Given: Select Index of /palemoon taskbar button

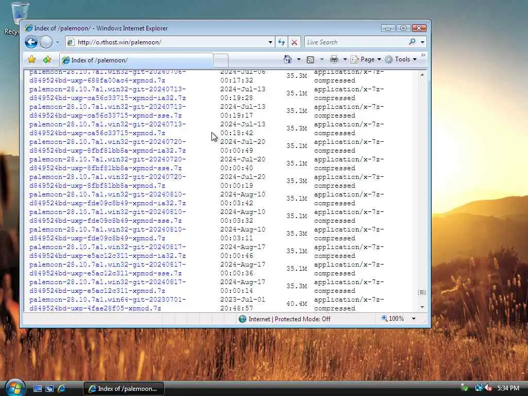Looking at the screenshot, I should (x=124, y=389).
